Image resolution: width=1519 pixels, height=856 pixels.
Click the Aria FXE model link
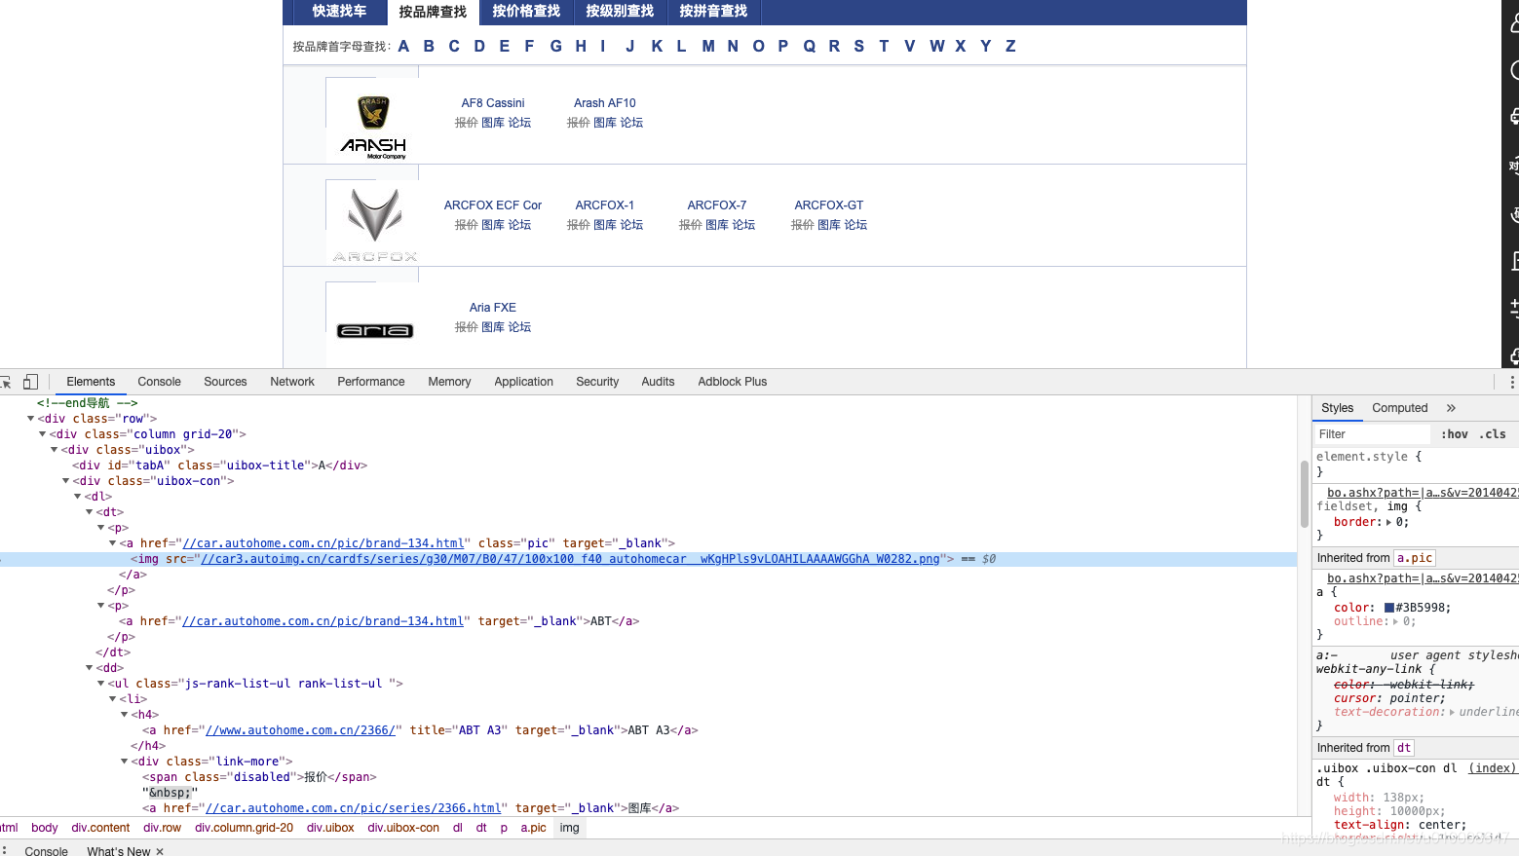493,308
